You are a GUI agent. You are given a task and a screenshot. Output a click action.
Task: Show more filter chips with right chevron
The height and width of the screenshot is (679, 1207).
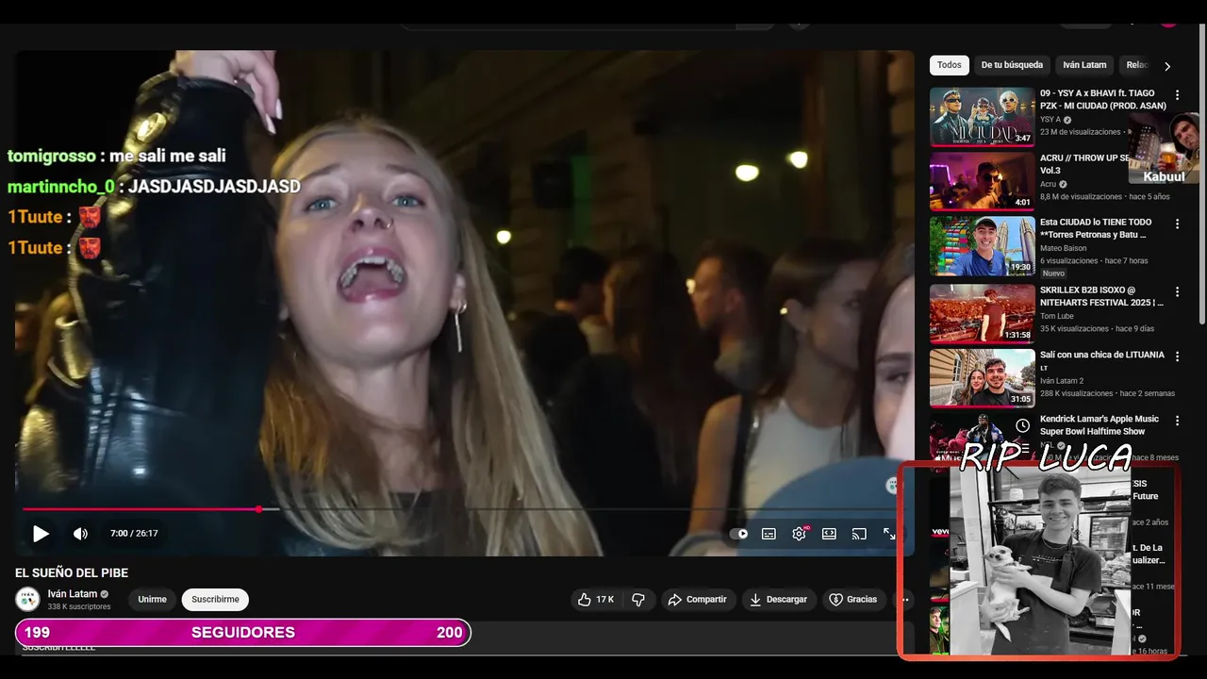(1167, 66)
